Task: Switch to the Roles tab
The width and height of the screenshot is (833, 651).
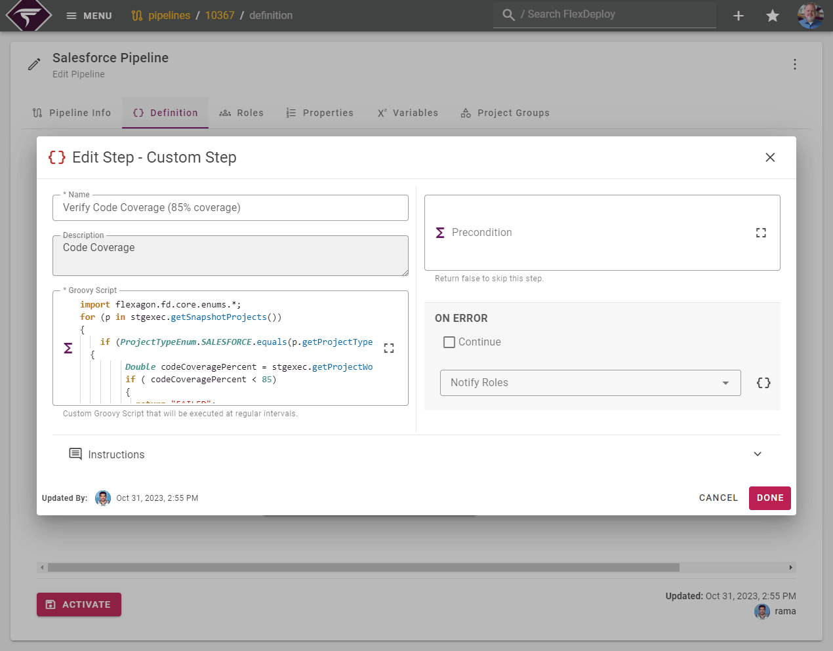Action: (241, 112)
